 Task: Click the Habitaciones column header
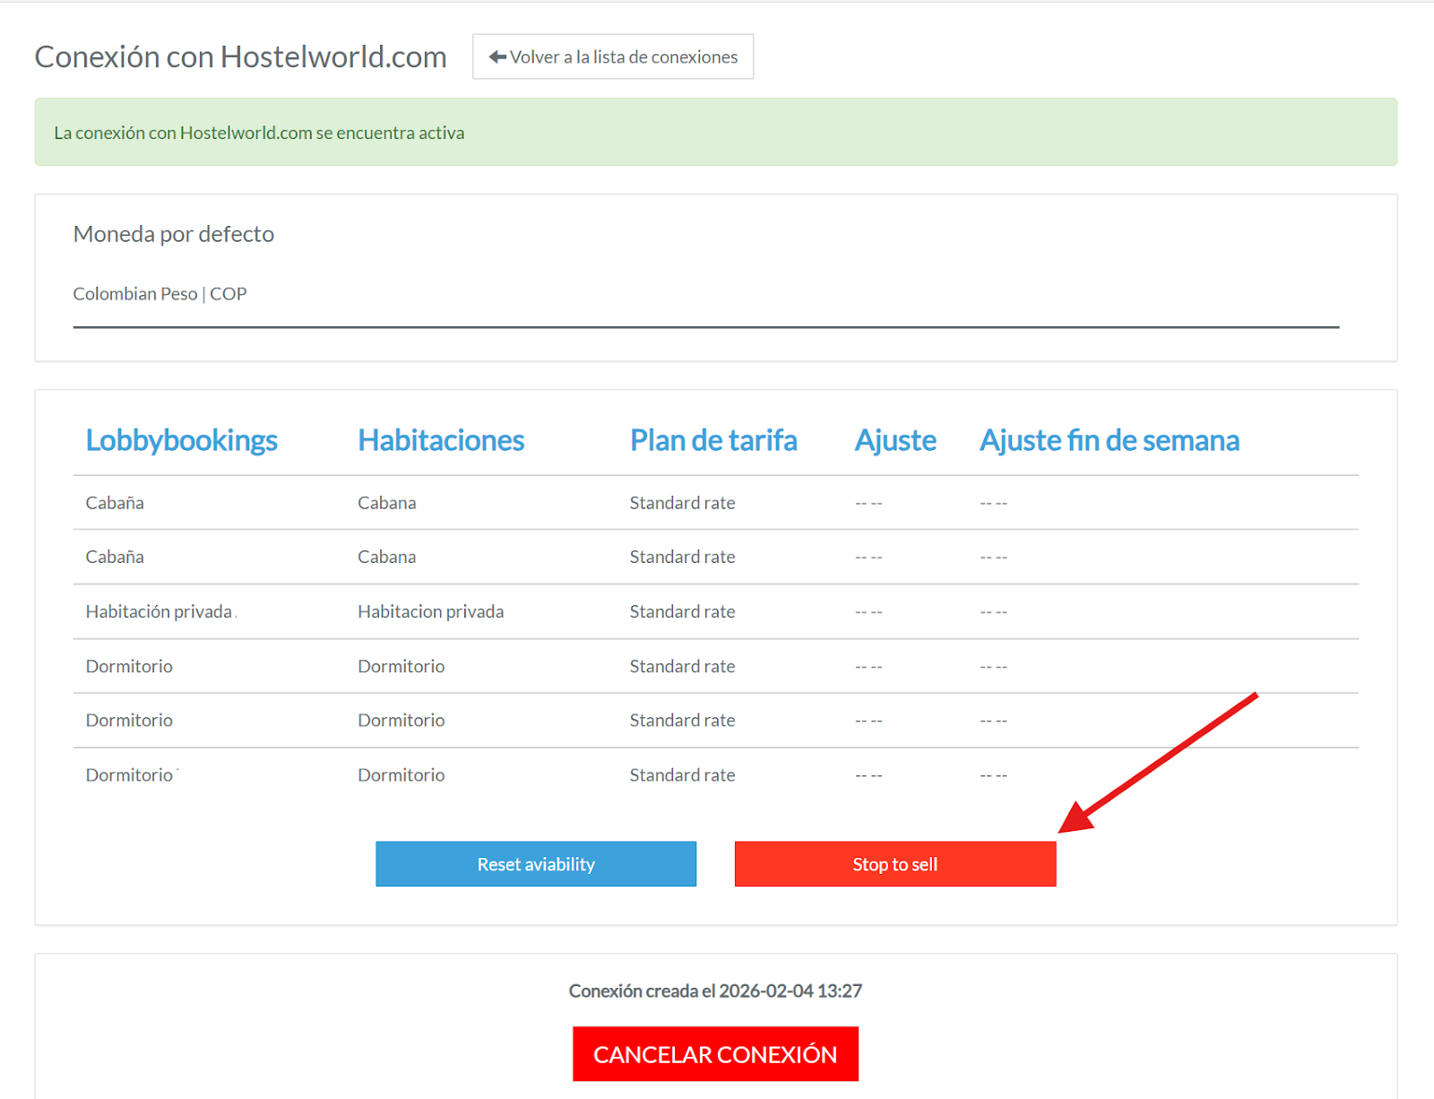point(440,441)
